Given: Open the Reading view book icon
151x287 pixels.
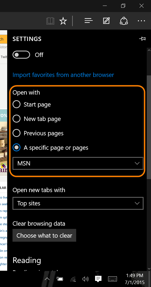Looking at the screenshot, I should click(x=50, y=21).
